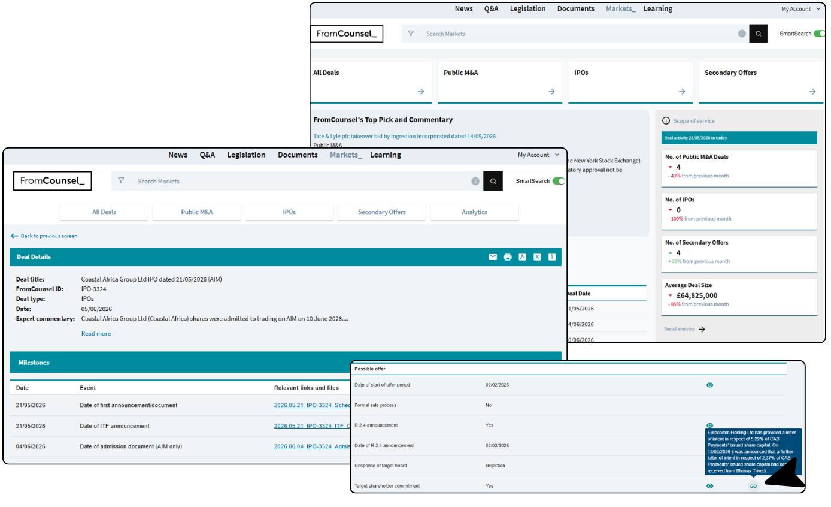Toggle SmartSearch switch in front window

click(x=559, y=181)
